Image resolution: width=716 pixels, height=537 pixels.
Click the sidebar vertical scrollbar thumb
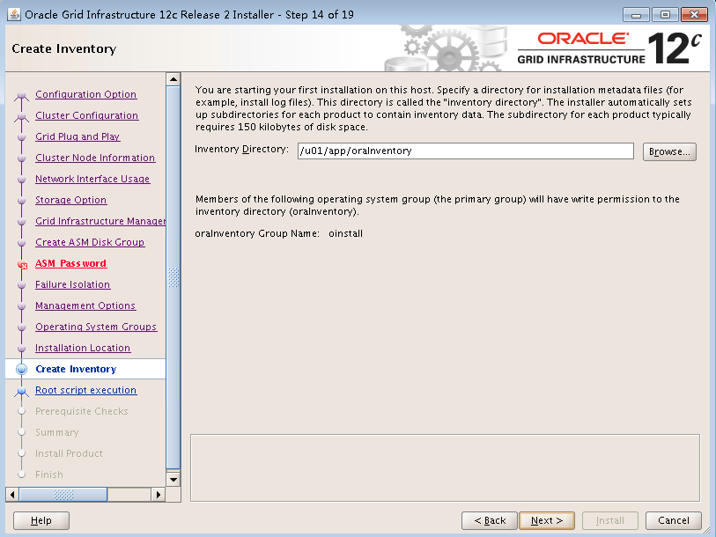(x=173, y=277)
